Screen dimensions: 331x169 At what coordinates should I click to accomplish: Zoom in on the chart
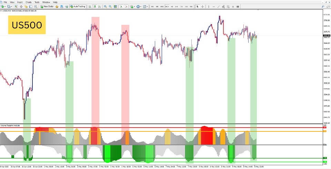[105, 7]
